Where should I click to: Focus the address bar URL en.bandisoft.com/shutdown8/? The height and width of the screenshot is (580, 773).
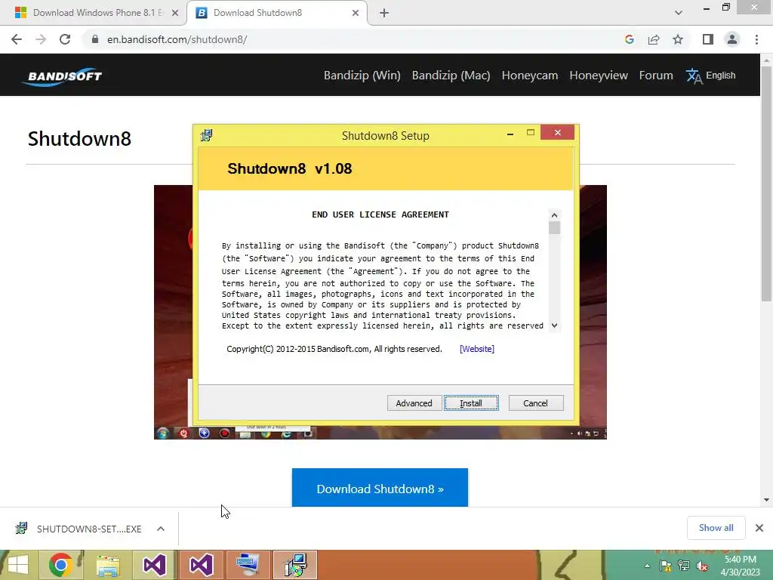pos(177,39)
